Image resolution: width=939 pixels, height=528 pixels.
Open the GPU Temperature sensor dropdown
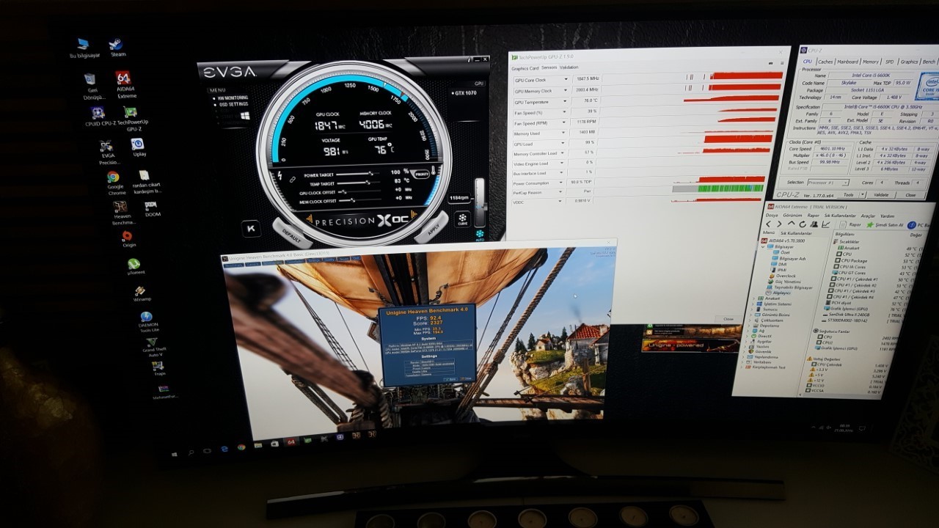pos(566,102)
